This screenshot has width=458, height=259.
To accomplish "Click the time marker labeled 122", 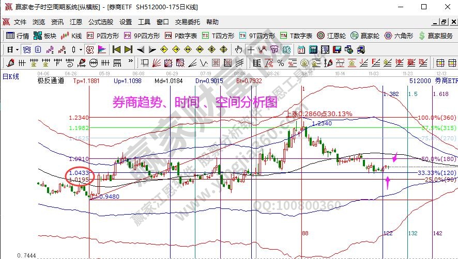I will 388,233.
